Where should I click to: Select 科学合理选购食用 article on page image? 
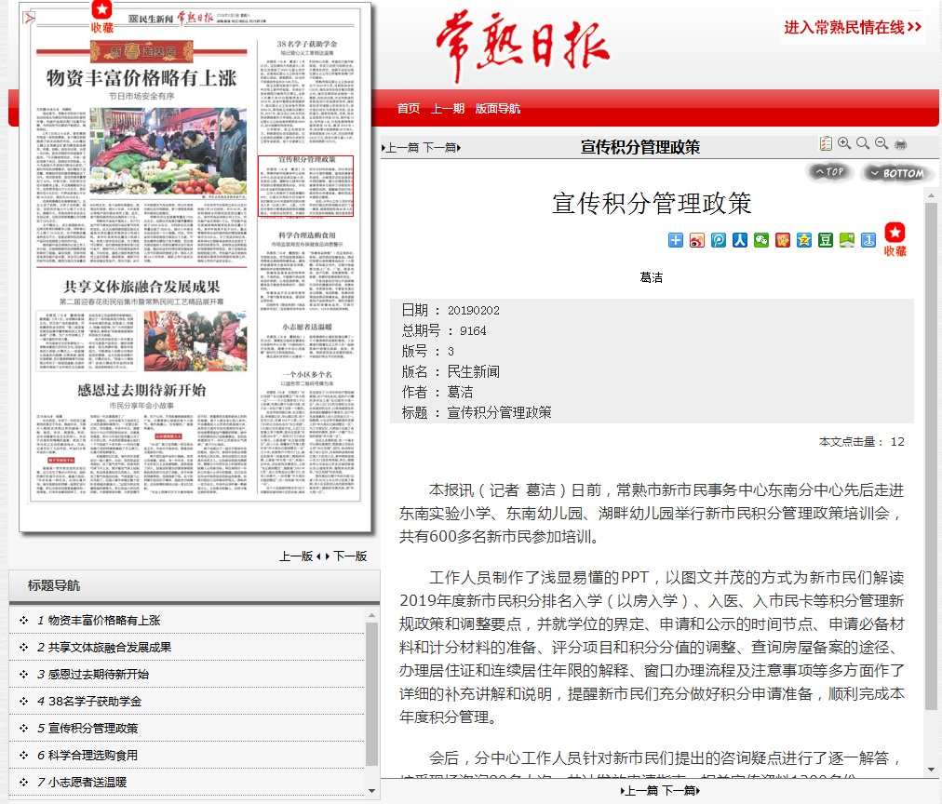[x=307, y=270]
